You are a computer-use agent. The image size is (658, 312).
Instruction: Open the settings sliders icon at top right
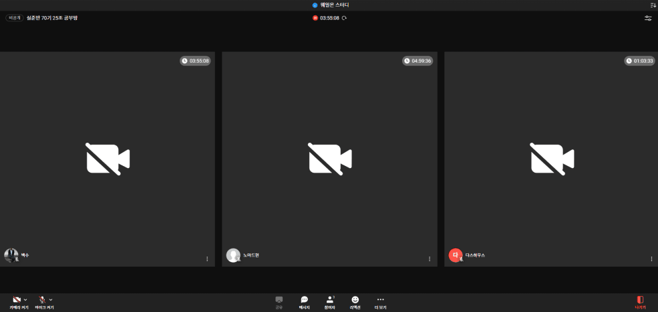pos(648,18)
